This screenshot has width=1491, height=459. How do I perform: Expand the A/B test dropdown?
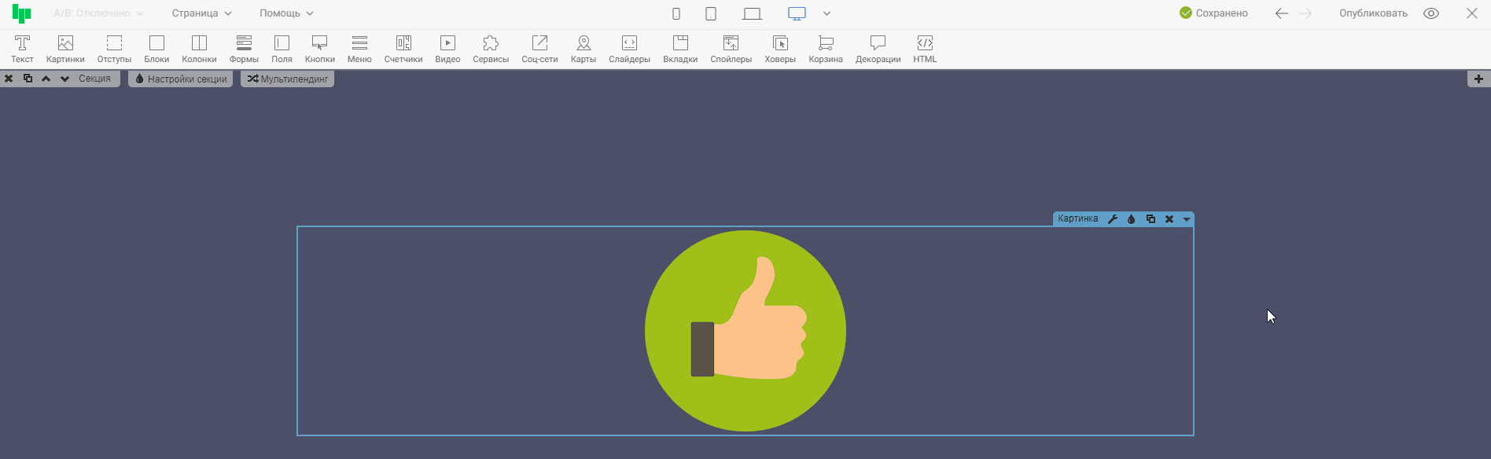tap(98, 13)
